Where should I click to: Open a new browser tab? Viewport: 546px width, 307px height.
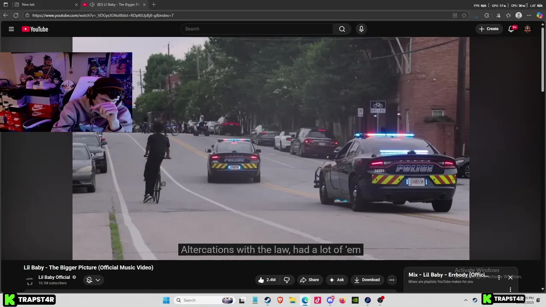click(x=154, y=5)
